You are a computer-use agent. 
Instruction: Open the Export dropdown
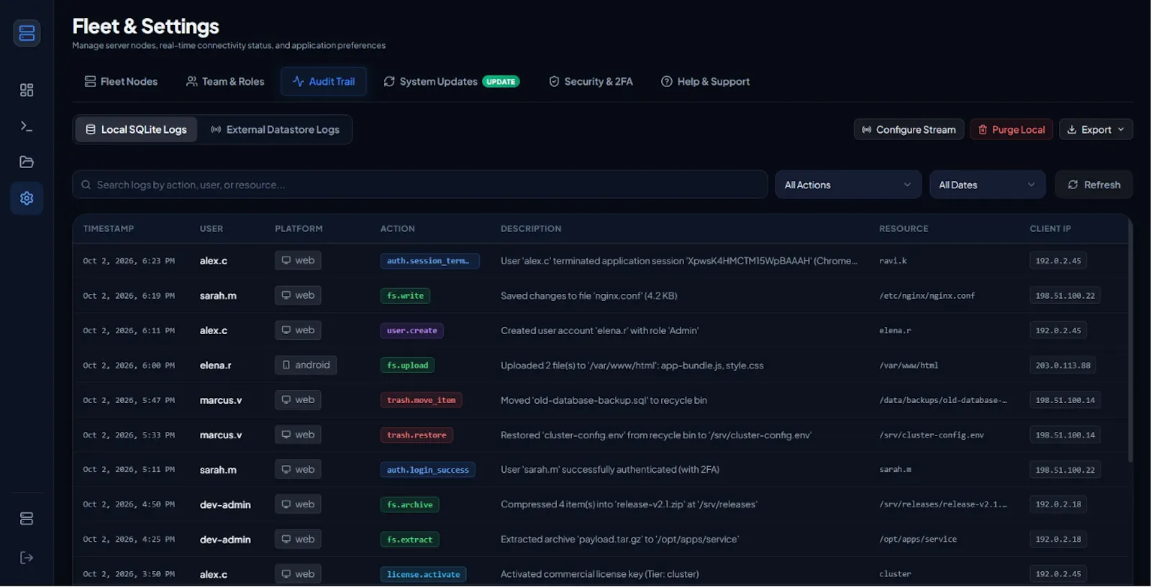tap(1096, 129)
